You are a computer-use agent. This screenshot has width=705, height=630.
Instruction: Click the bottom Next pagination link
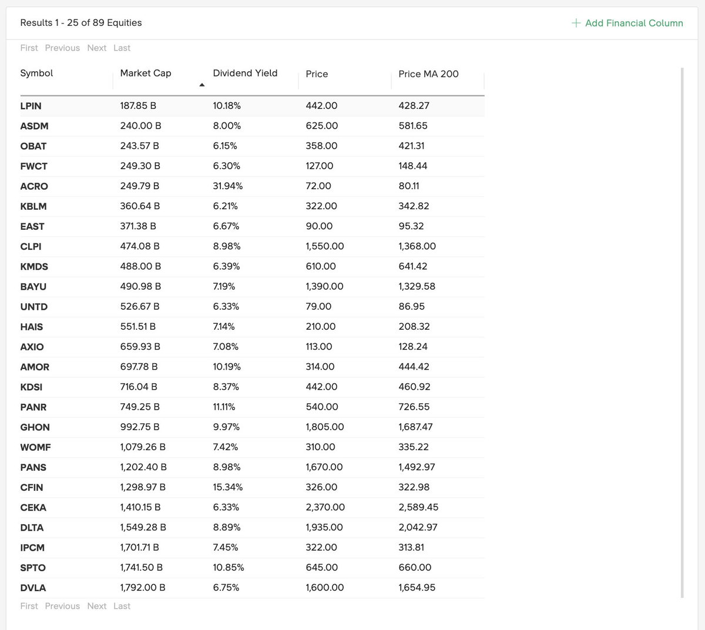pos(96,606)
